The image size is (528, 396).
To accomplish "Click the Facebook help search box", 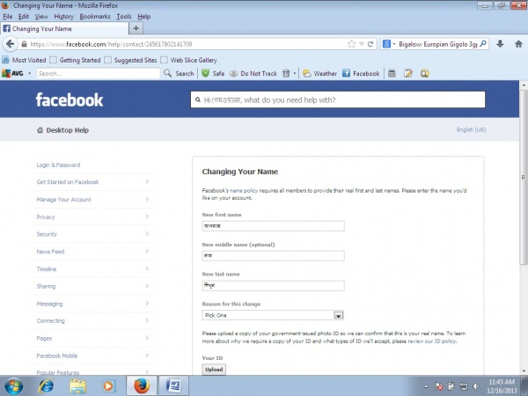I will click(x=338, y=99).
